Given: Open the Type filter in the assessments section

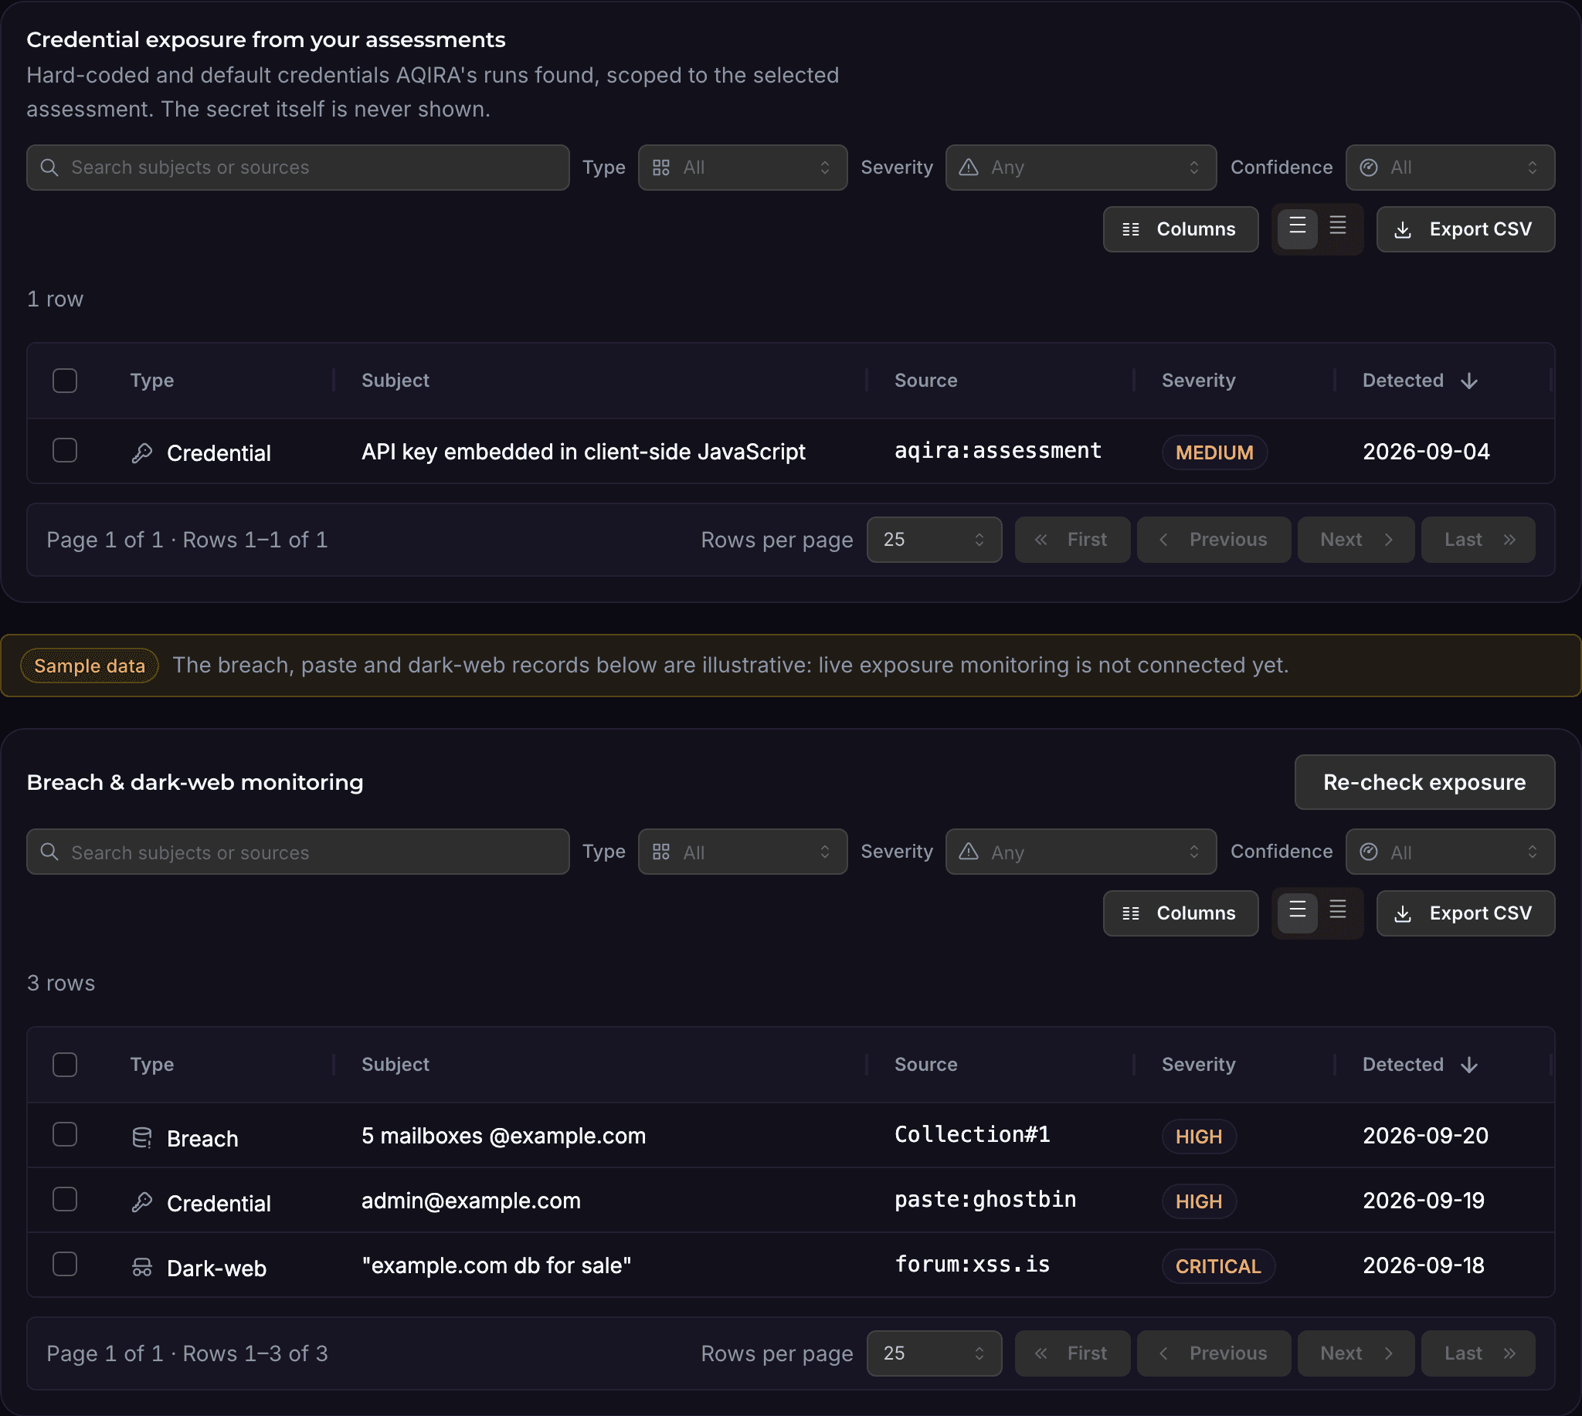Looking at the screenshot, I should [743, 168].
